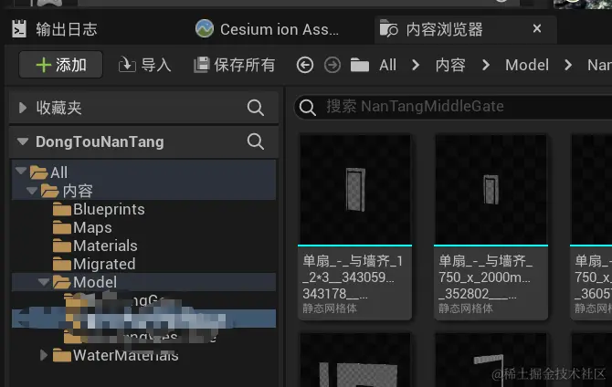Click asset name 单扇_-_与墙齐_ 750_x_2000m _352802
This screenshot has height=387, width=612.
486,277
